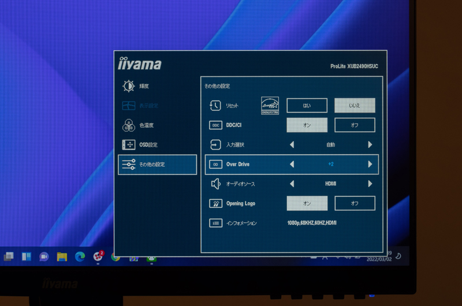The image size is (462, 306).
Task: Click the 1080p,68KHZ,60HZ,HDMI information text
Action: point(312,223)
